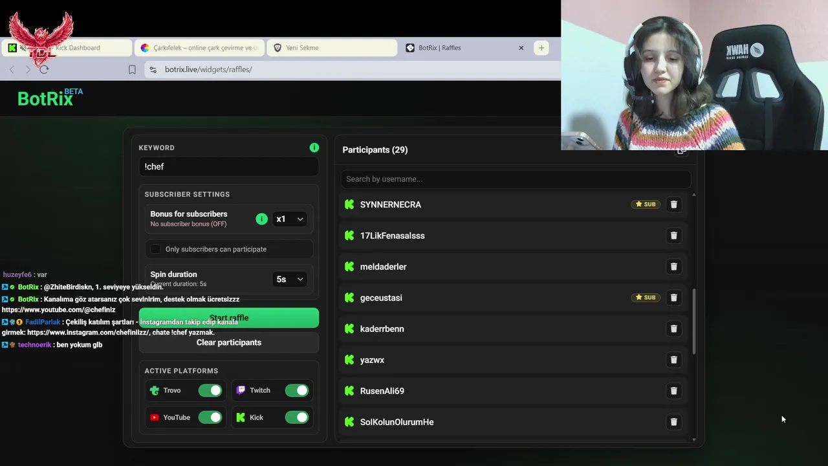
Task: Remove 17LikFenasalsss using its trash icon
Action: tap(673, 236)
